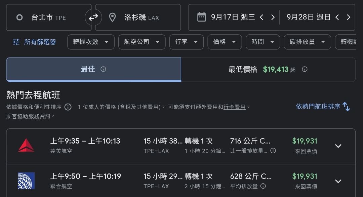Click the sort arrows icon by 依熱門航班排序
Screen dimensions: 363x197
(346, 107)
